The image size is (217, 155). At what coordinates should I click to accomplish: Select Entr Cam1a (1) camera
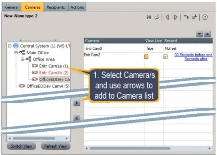(x=54, y=66)
